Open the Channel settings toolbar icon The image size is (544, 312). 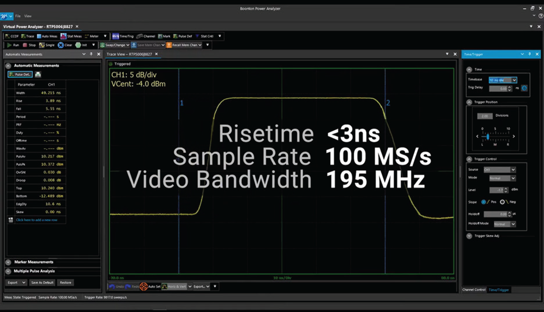[139, 36]
